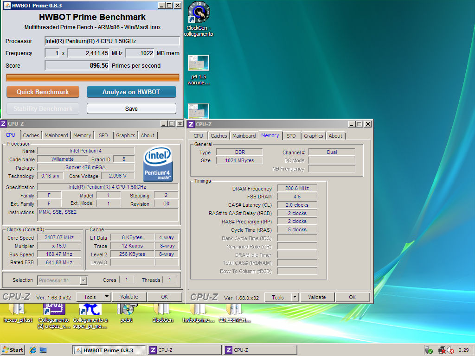Click the Core Voltage 2.096 V value
Screen dimensions: 475x356
(x=118, y=176)
